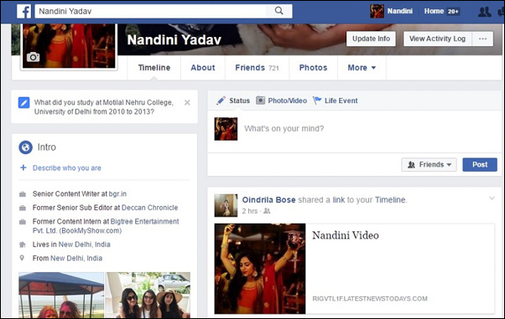
Task: Select the Photo/Video composer tab
Action: click(282, 100)
